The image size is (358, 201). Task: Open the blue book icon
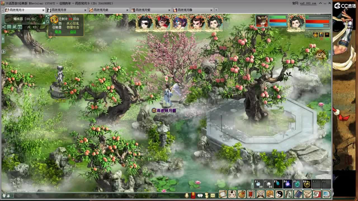298,194
